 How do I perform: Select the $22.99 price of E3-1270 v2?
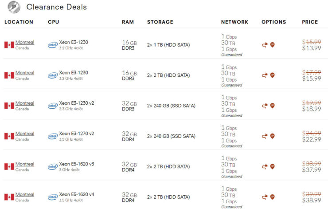[x=312, y=139]
